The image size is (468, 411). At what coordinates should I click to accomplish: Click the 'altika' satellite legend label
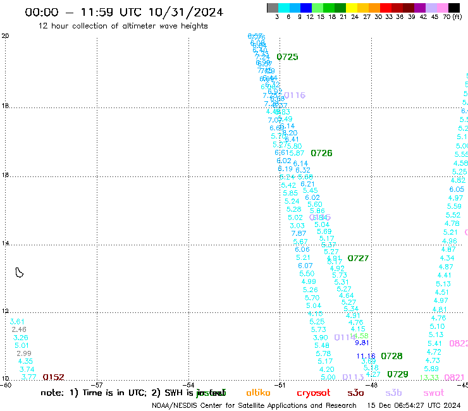point(258,393)
